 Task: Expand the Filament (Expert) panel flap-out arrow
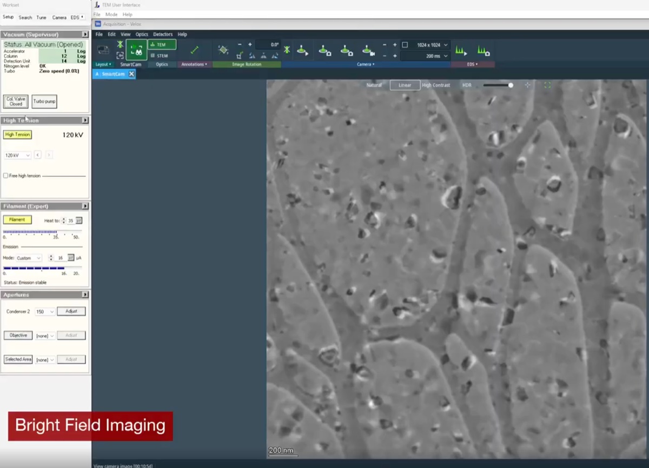(x=85, y=206)
